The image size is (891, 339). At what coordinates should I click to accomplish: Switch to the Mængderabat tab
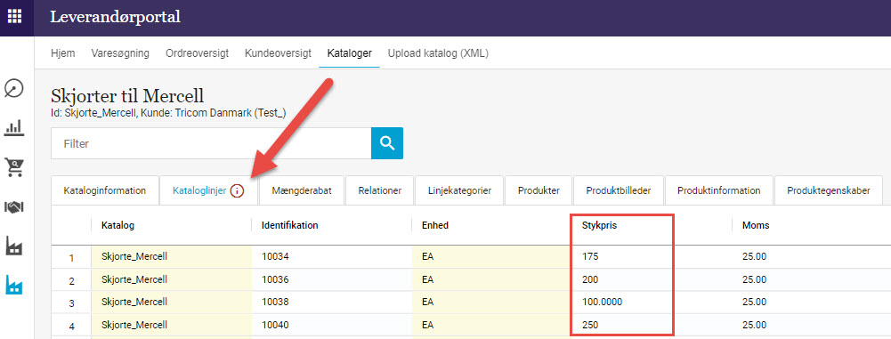coord(301,190)
